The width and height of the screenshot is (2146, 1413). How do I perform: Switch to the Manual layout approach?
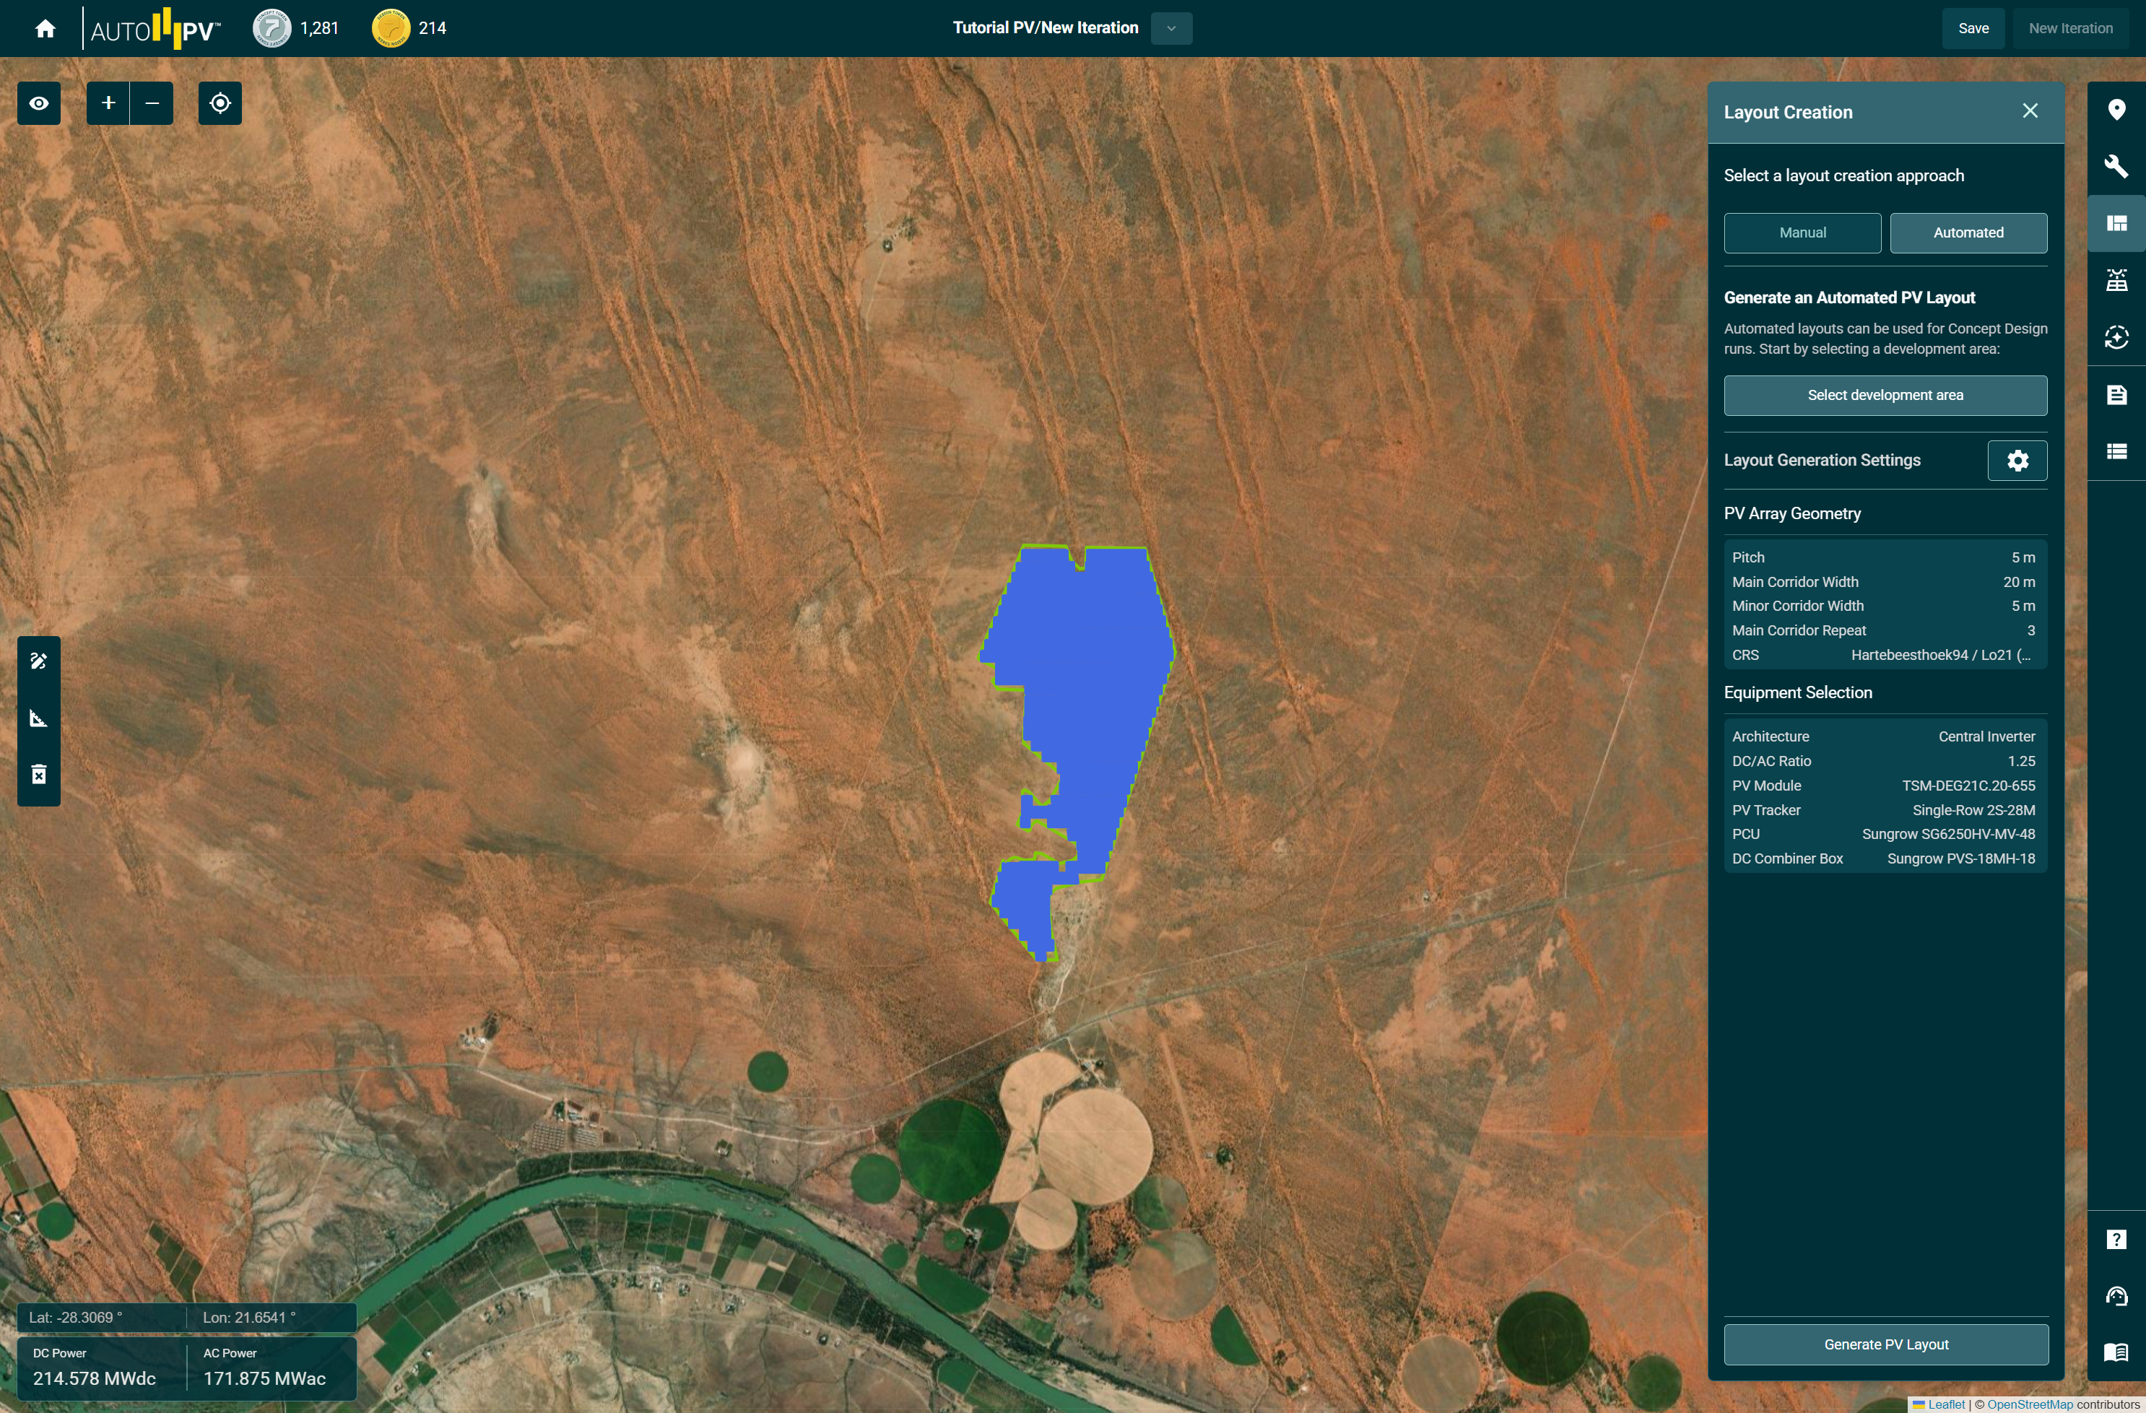1802,232
